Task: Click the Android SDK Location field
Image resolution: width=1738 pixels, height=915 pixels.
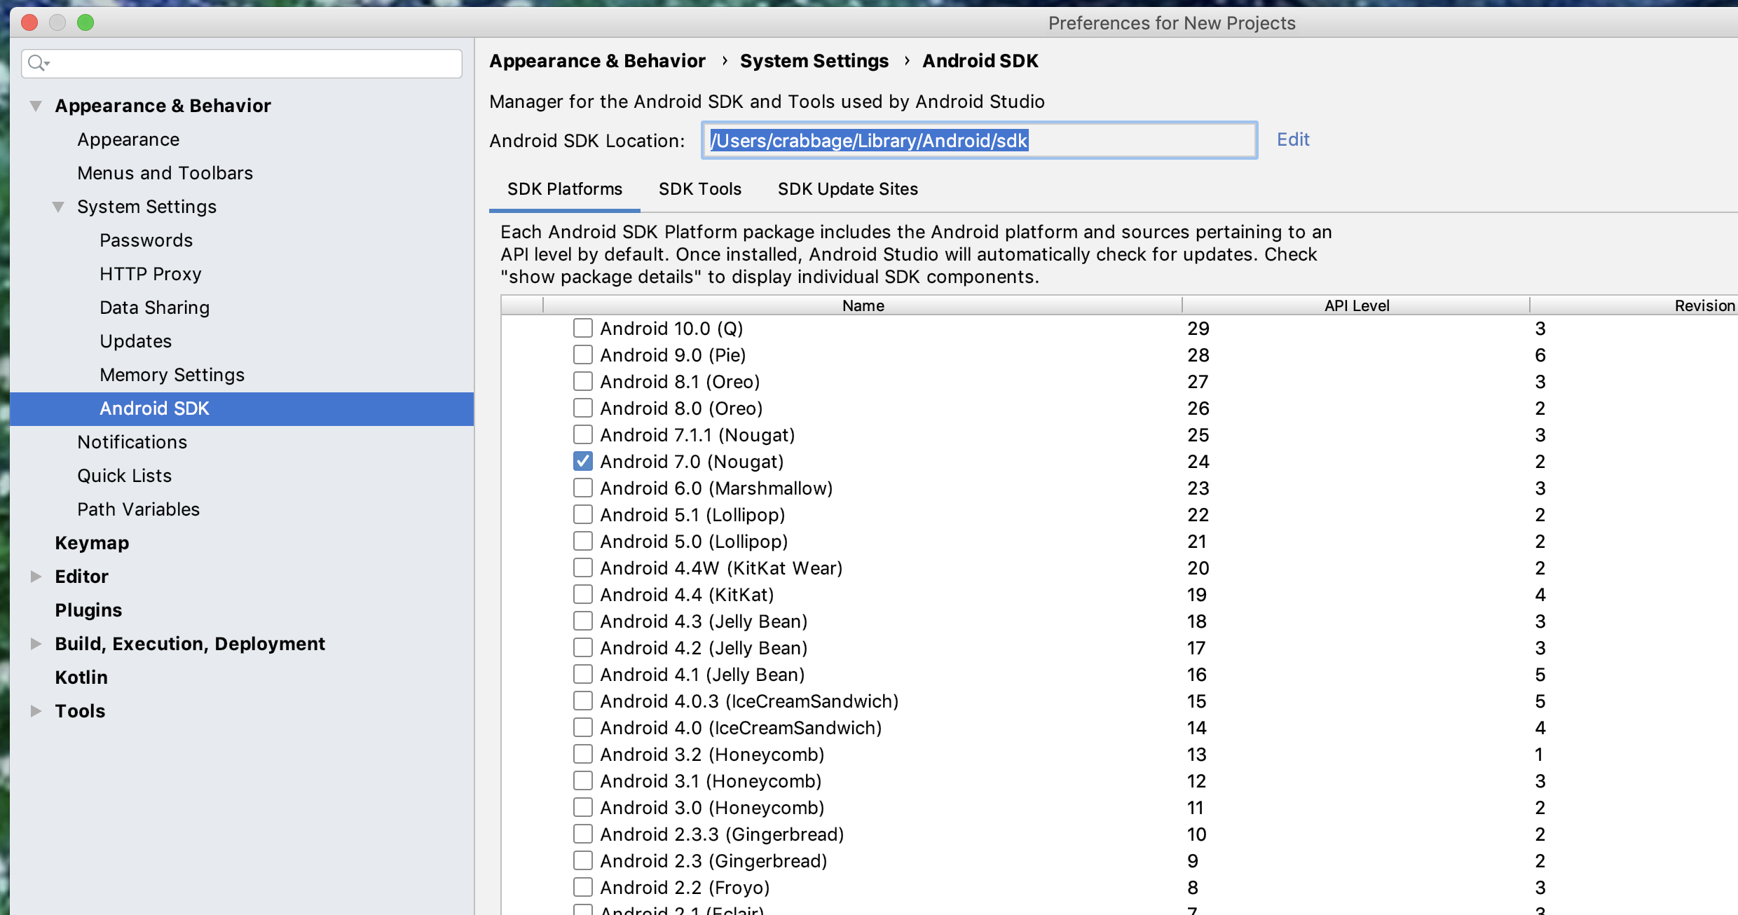Action: (x=979, y=141)
